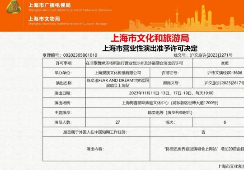Screen dimensions: 244x170
Task: Select session count value 6
Action: pyautogui.click(x=225, y=122)
